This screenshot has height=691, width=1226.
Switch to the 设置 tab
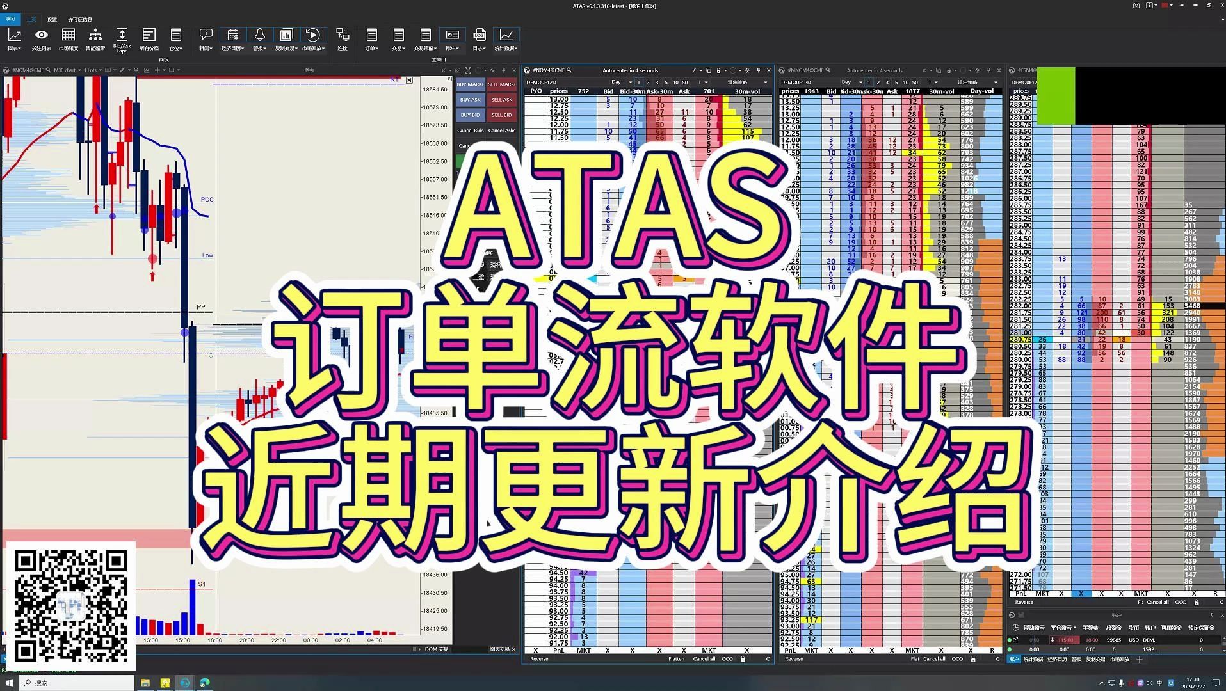52,20
